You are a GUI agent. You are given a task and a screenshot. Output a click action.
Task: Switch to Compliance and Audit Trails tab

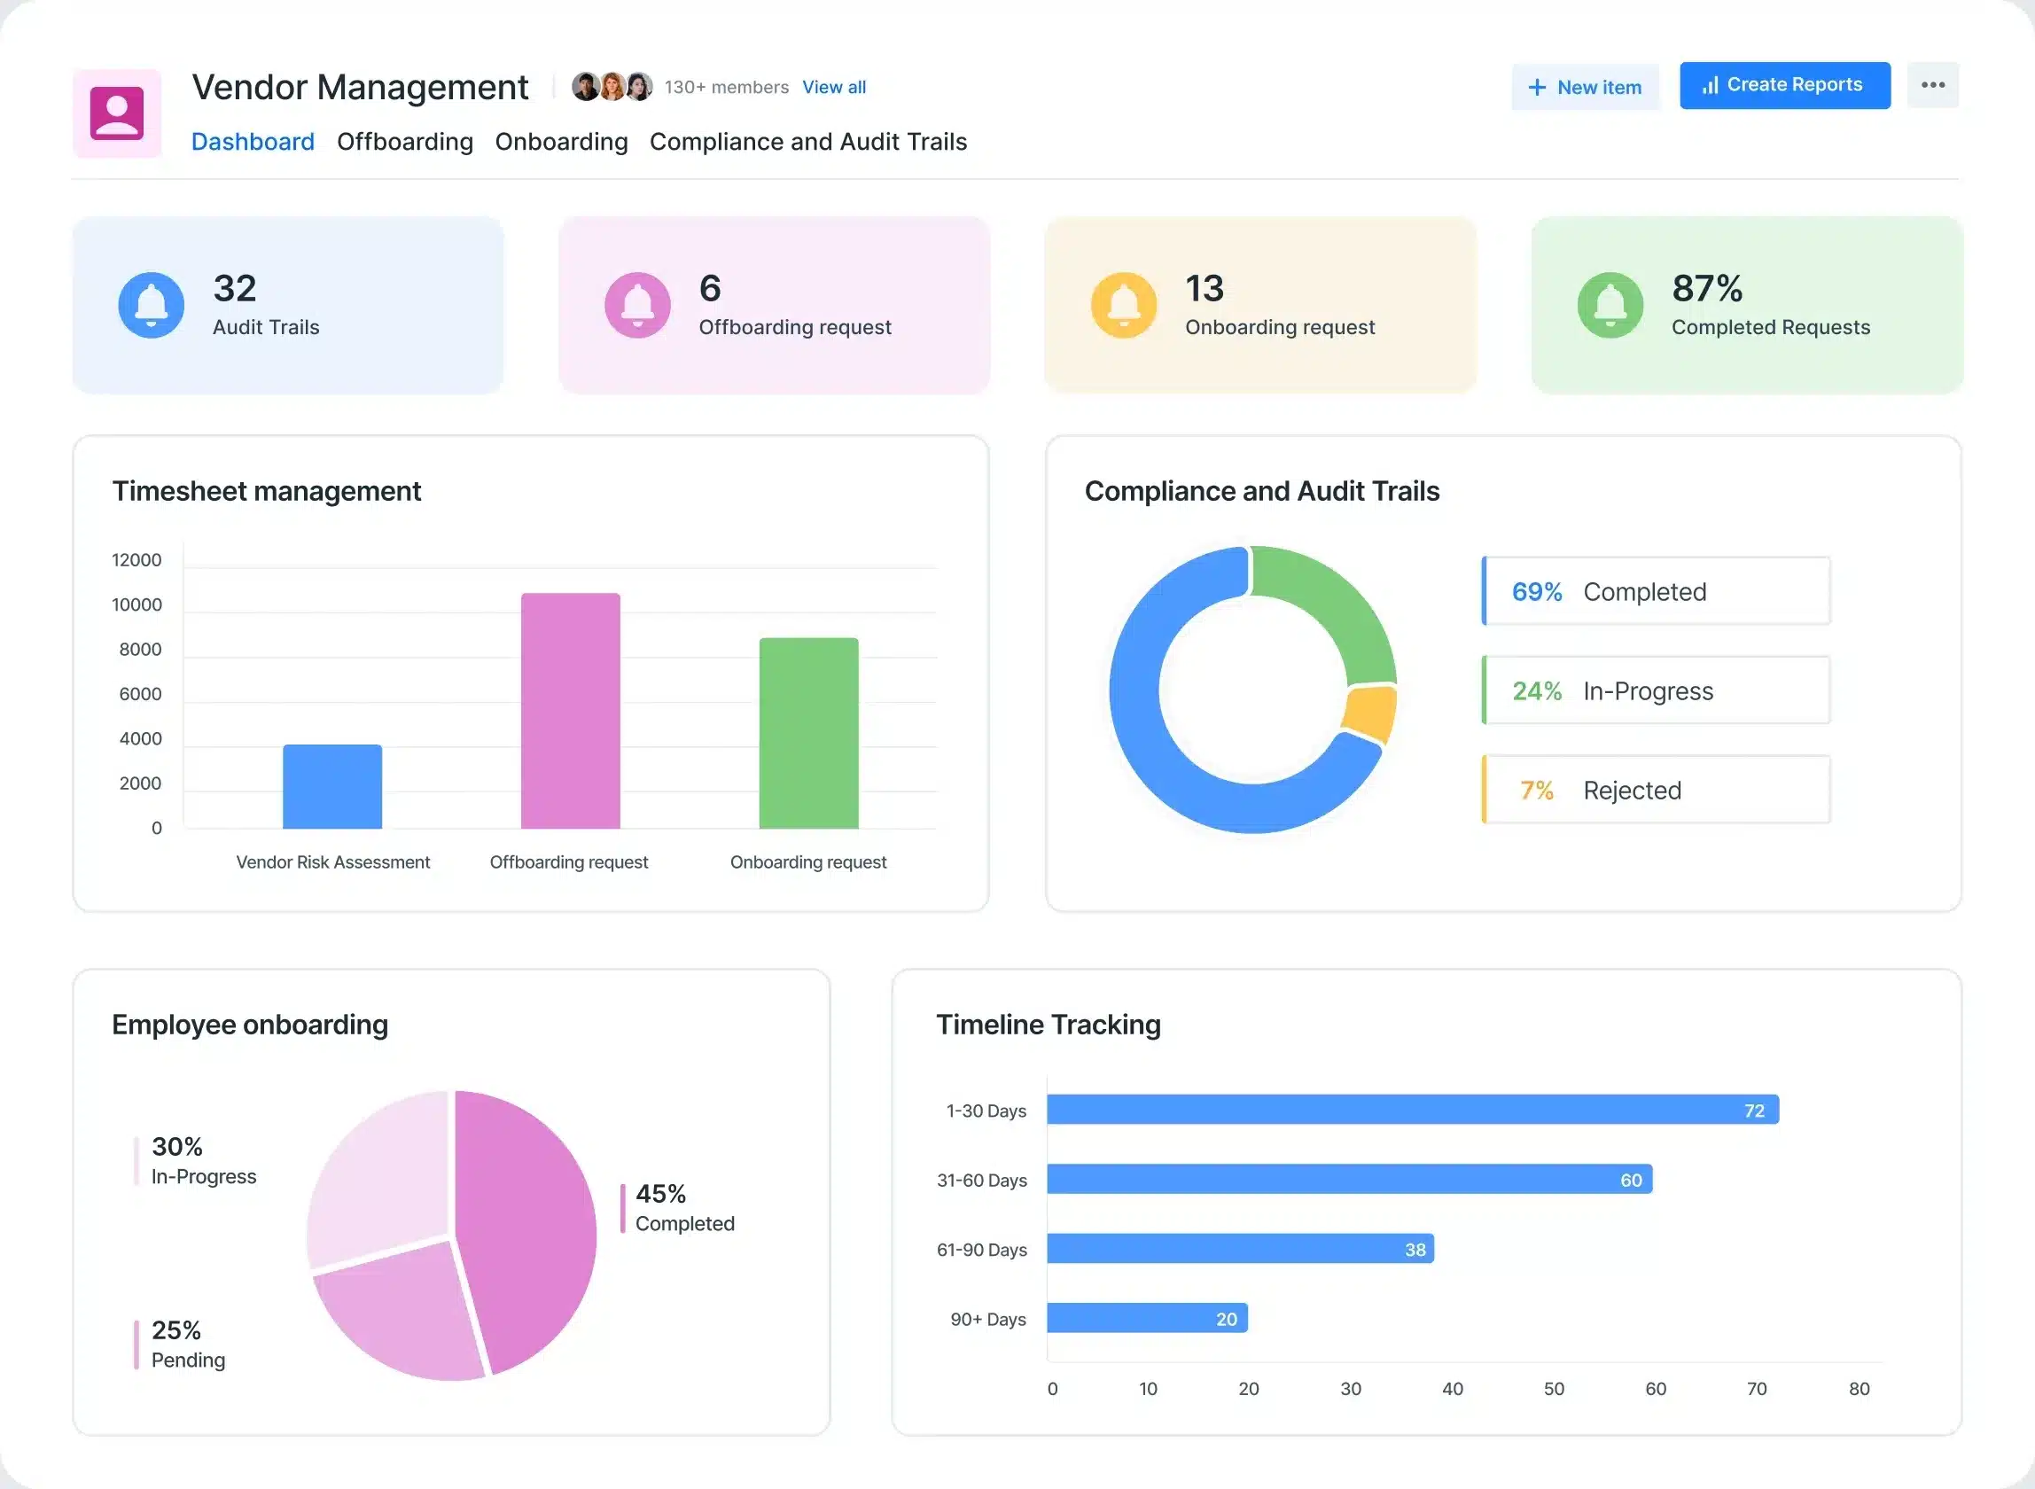point(808,142)
